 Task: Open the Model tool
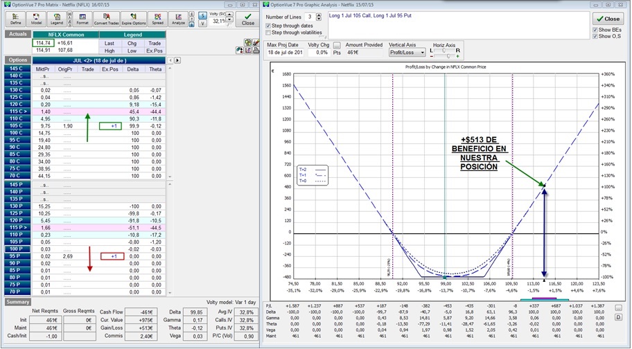tap(37, 19)
